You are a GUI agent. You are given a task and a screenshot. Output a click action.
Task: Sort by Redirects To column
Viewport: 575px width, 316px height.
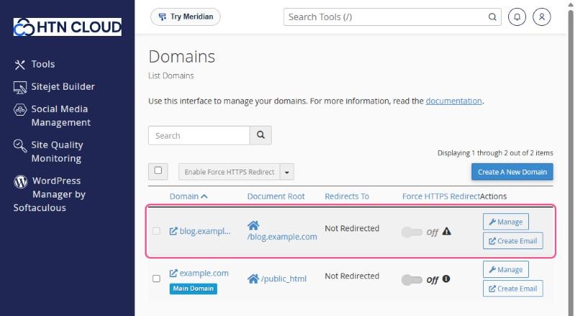click(347, 197)
